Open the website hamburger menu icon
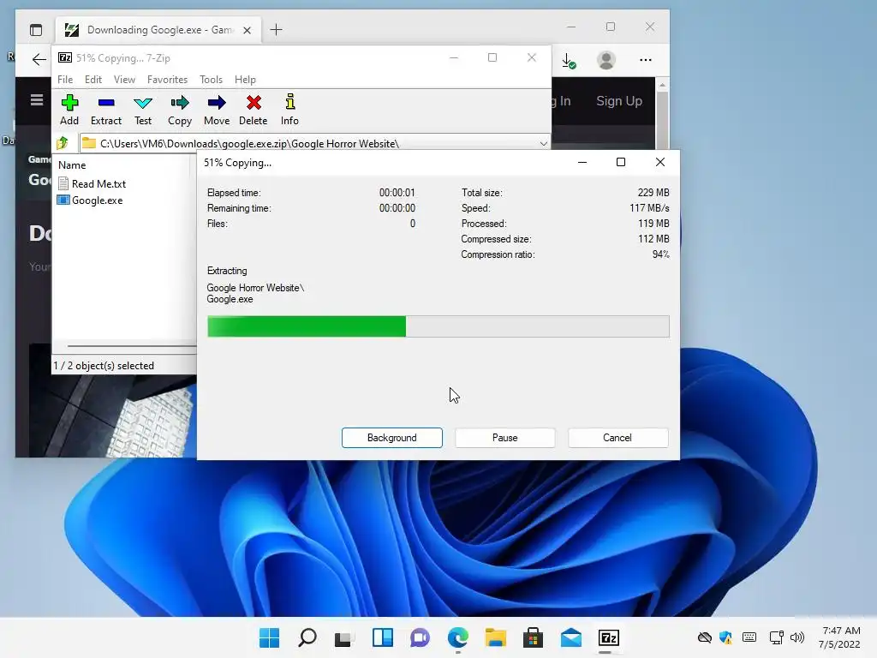The image size is (877, 658). pos(37,100)
